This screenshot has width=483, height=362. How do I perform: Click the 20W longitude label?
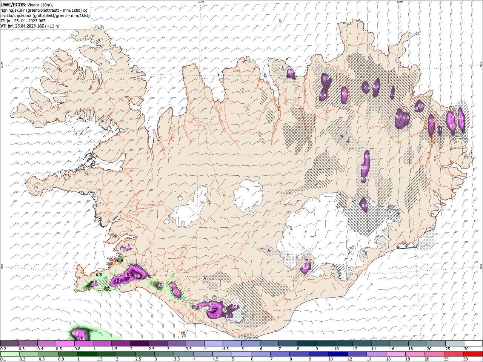(x=201, y=2)
